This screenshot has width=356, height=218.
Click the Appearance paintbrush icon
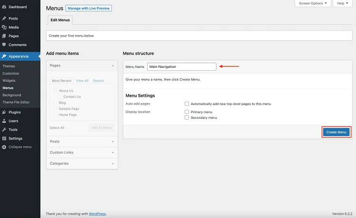(x=4, y=56)
